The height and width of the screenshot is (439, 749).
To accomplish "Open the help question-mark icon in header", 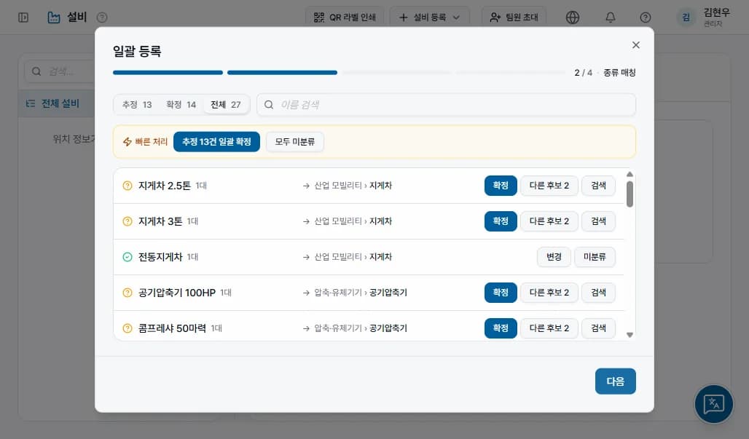I will coord(646,17).
